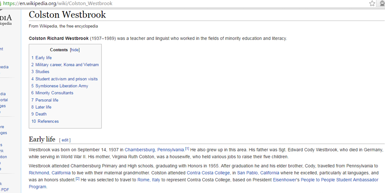Click the edit link beside Early life heading
Screen dimensions: 385x193
[x=65, y=140]
